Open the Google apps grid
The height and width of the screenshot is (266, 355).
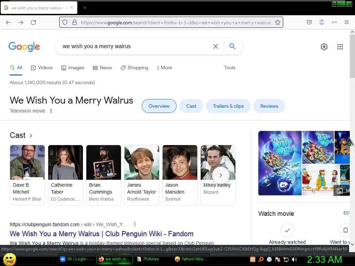point(340,47)
